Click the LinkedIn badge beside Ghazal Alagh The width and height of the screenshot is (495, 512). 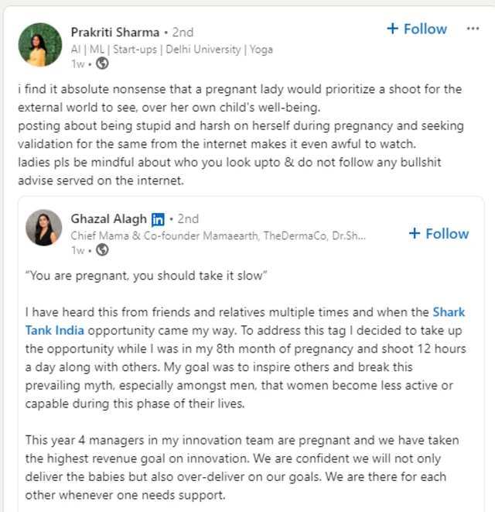tap(158, 219)
